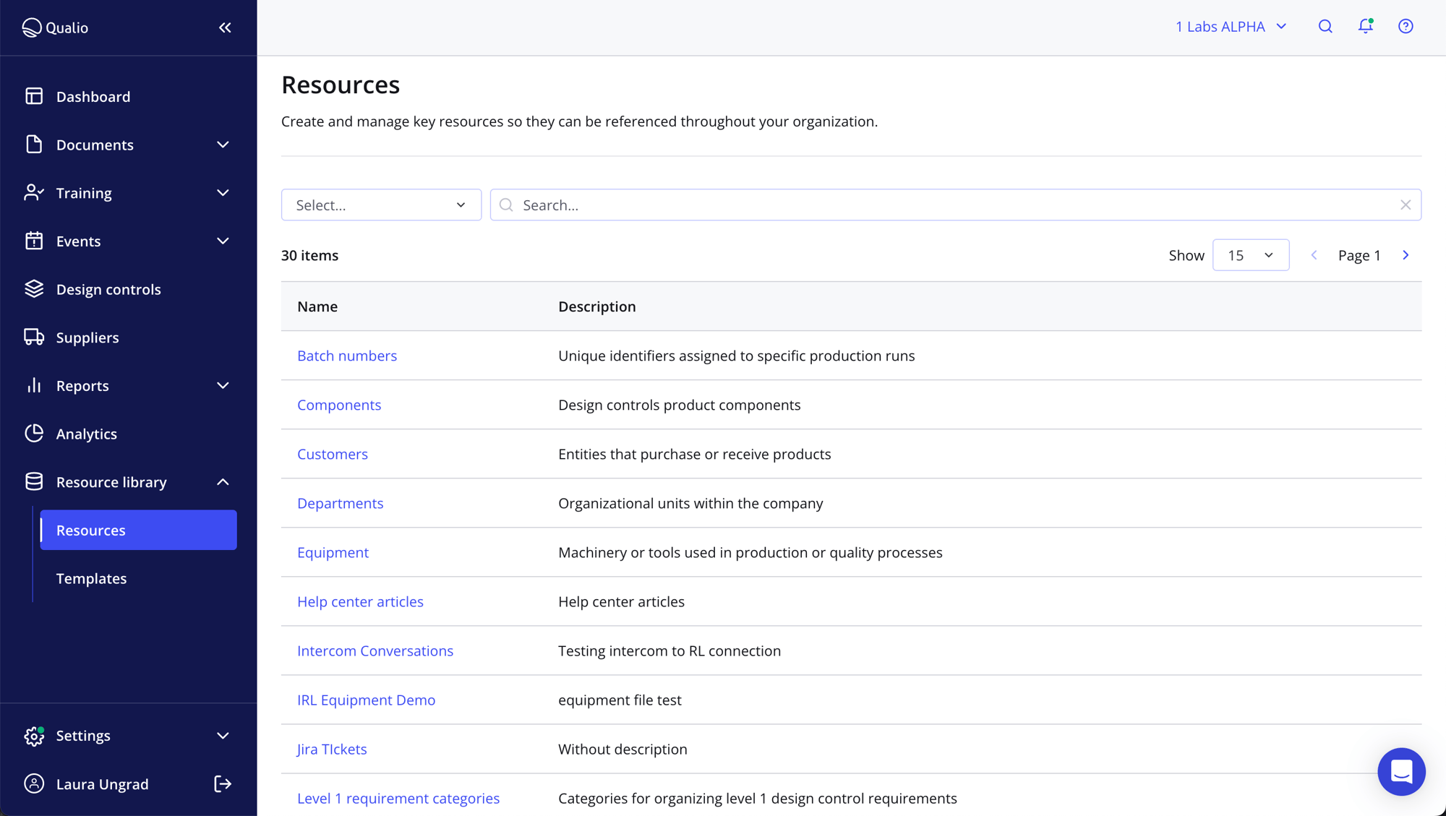
Task: Open the Show items-per-page dropdown
Action: click(x=1250, y=254)
